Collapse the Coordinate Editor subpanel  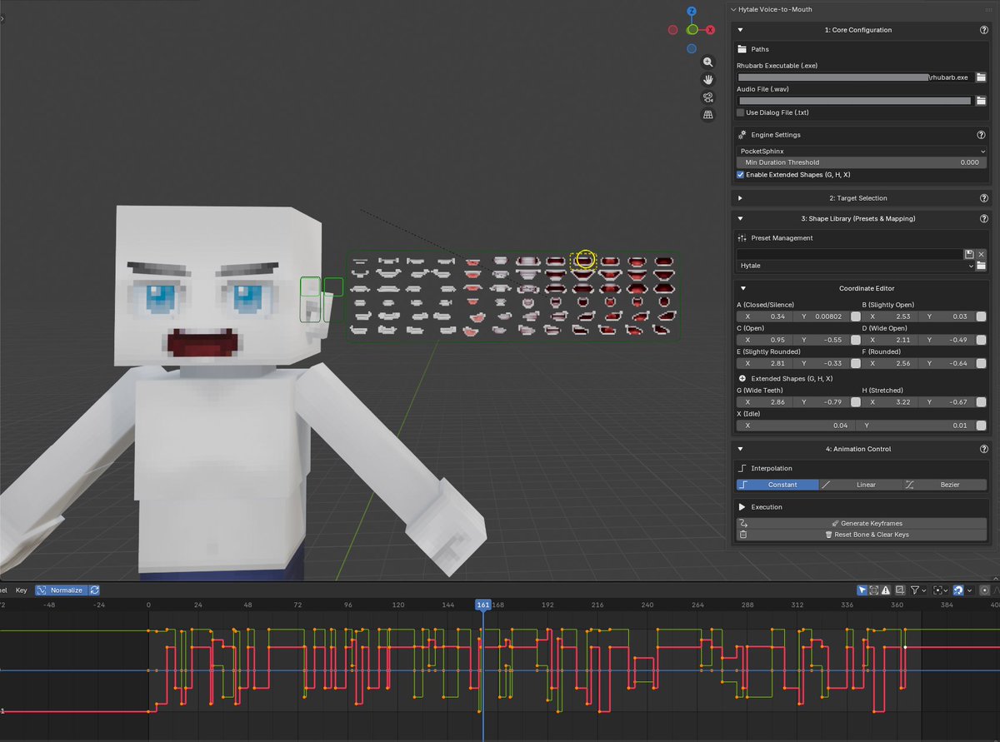pos(742,288)
